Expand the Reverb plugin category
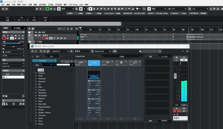Viewport: 223px width, 129px height. point(36,110)
